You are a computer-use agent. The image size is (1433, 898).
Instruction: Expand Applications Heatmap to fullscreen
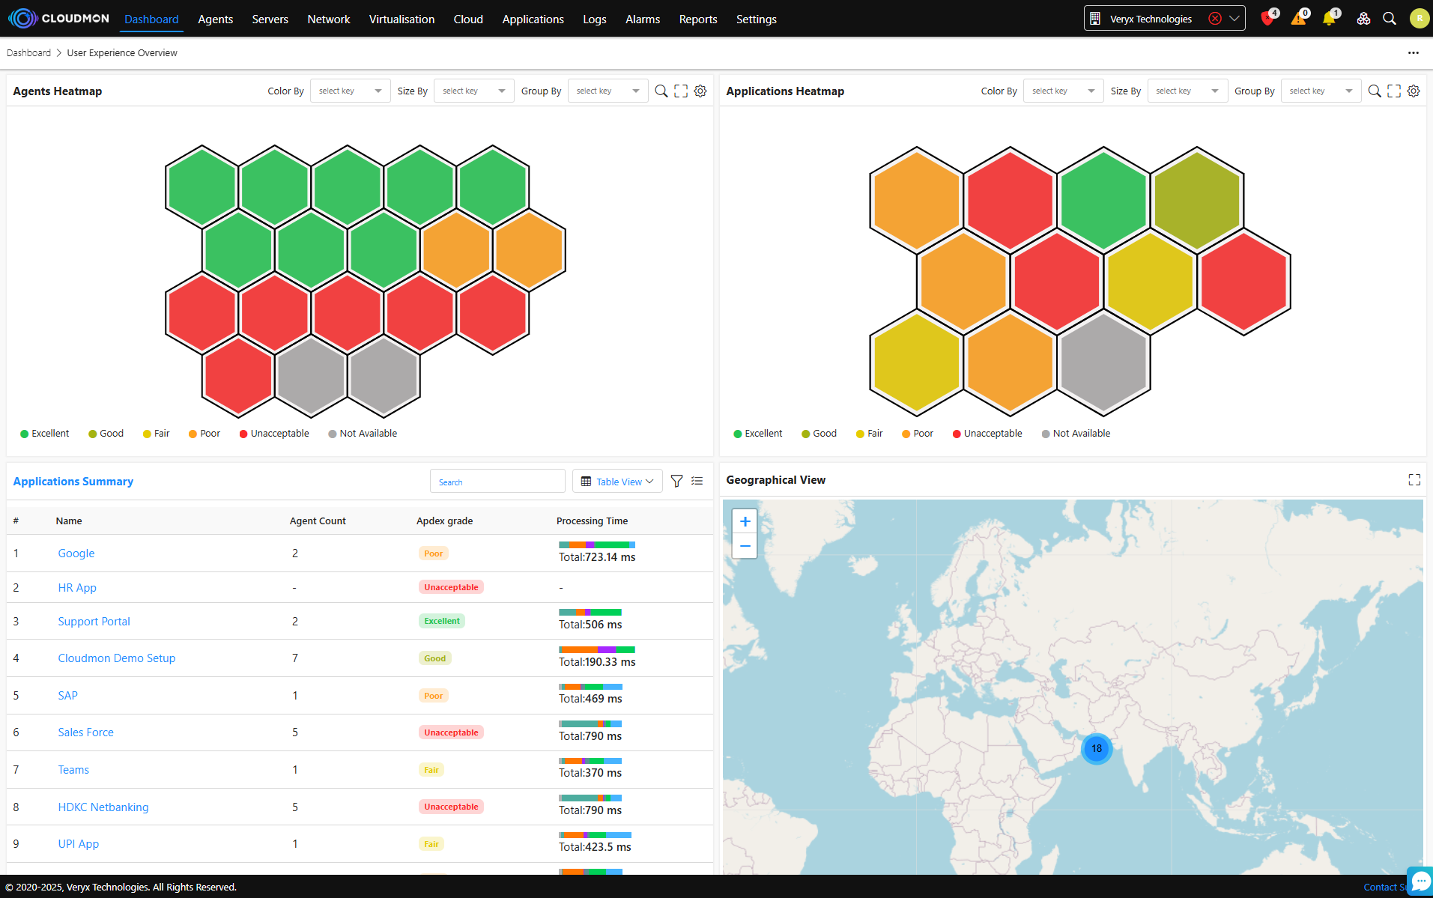pos(1393,91)
